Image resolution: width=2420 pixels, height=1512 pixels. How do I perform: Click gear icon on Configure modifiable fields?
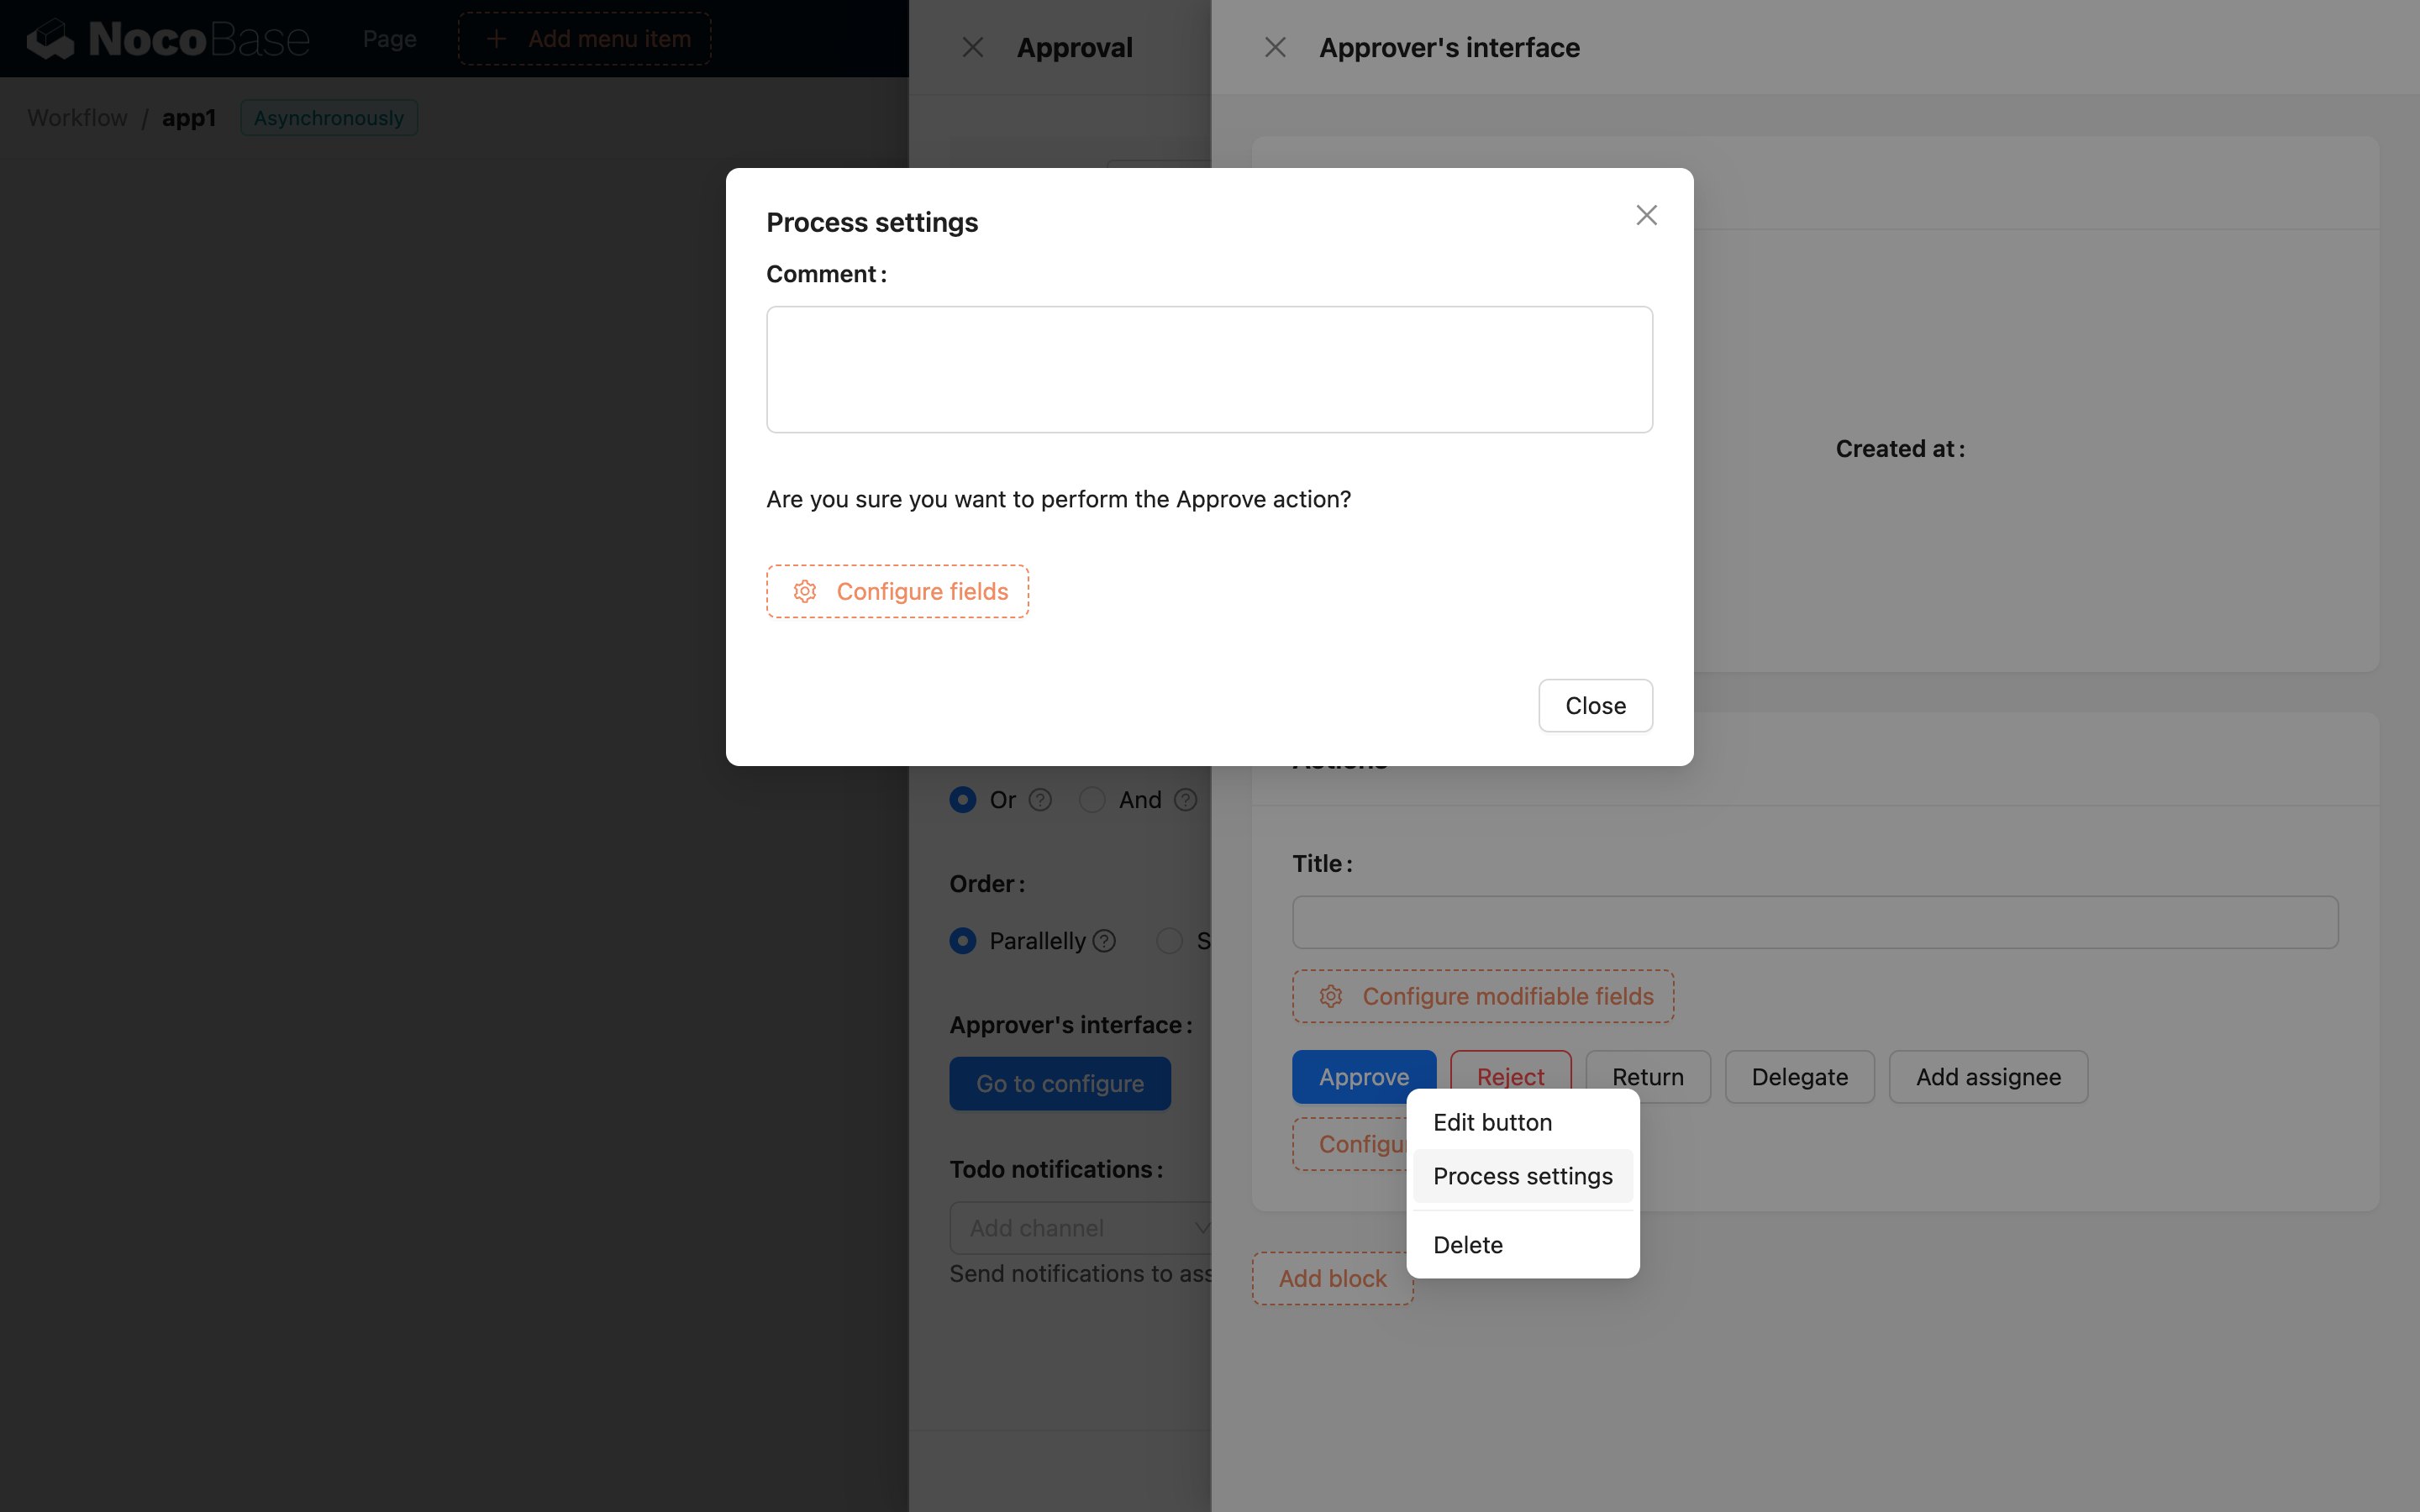pos(1330,996)
